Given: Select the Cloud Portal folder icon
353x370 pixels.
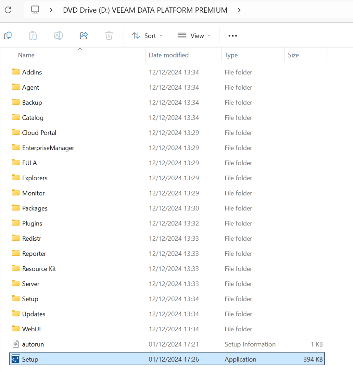Looking at the screenshot, I should [x=16, y=132].
